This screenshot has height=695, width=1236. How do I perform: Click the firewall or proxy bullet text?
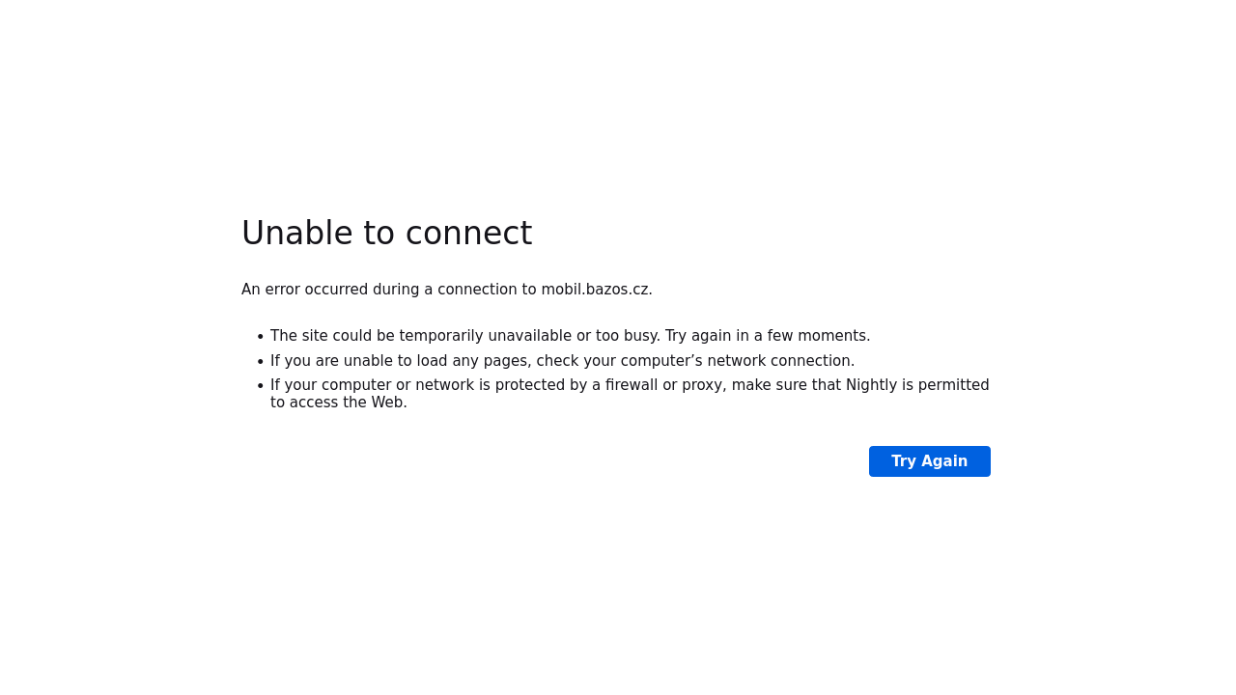tap(630, 394)
